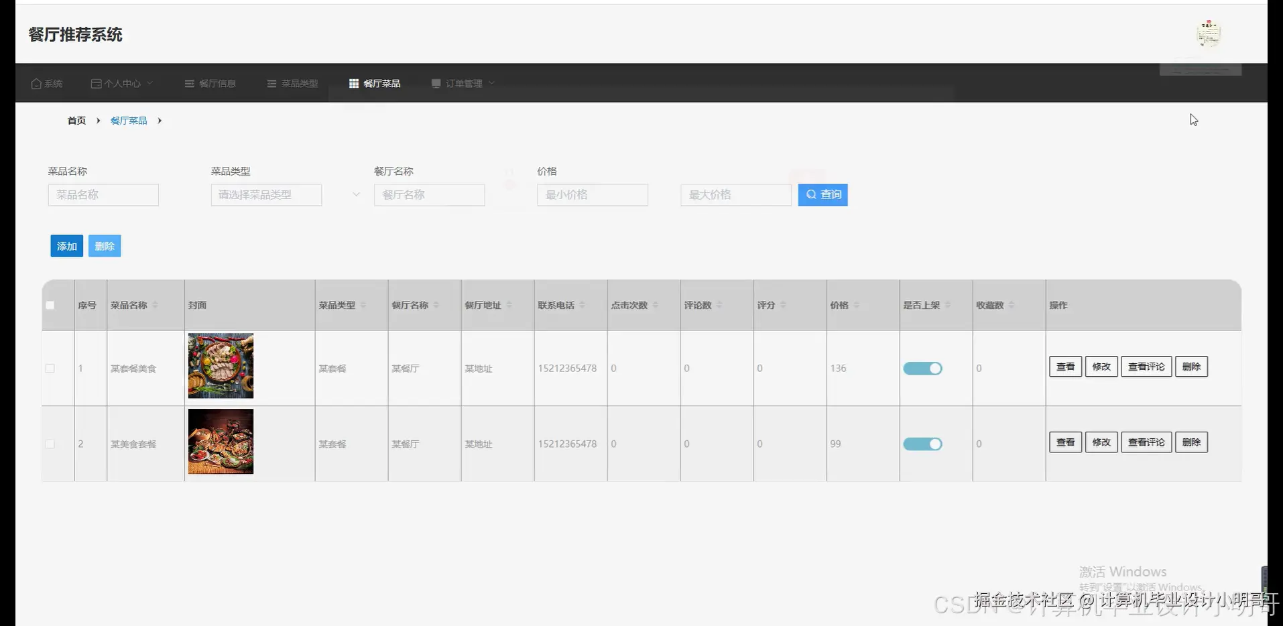Sort the table by 菜品名称 column

[155, 305]
